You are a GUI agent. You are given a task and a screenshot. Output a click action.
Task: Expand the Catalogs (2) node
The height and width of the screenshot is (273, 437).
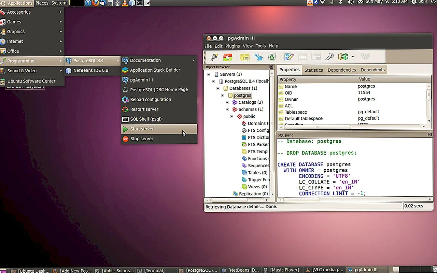227,102
